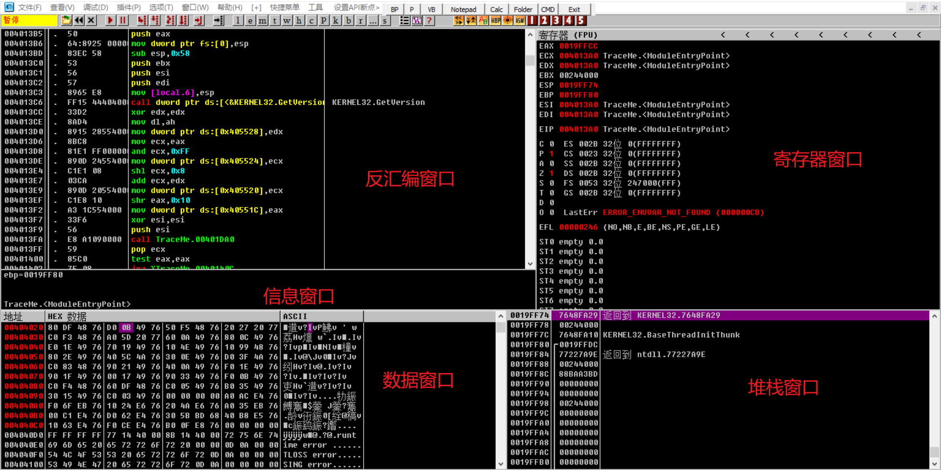Open the memory map with the 'm' button

click(x=263, y=20)
